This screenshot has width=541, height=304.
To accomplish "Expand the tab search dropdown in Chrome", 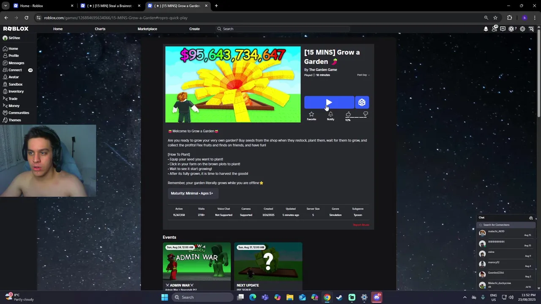I will coord(5,6).
